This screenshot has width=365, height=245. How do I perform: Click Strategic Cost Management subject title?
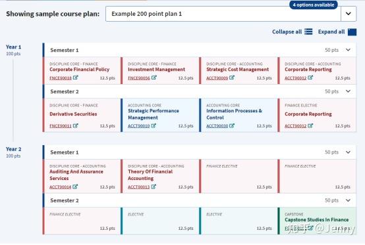tap(237, 70)
